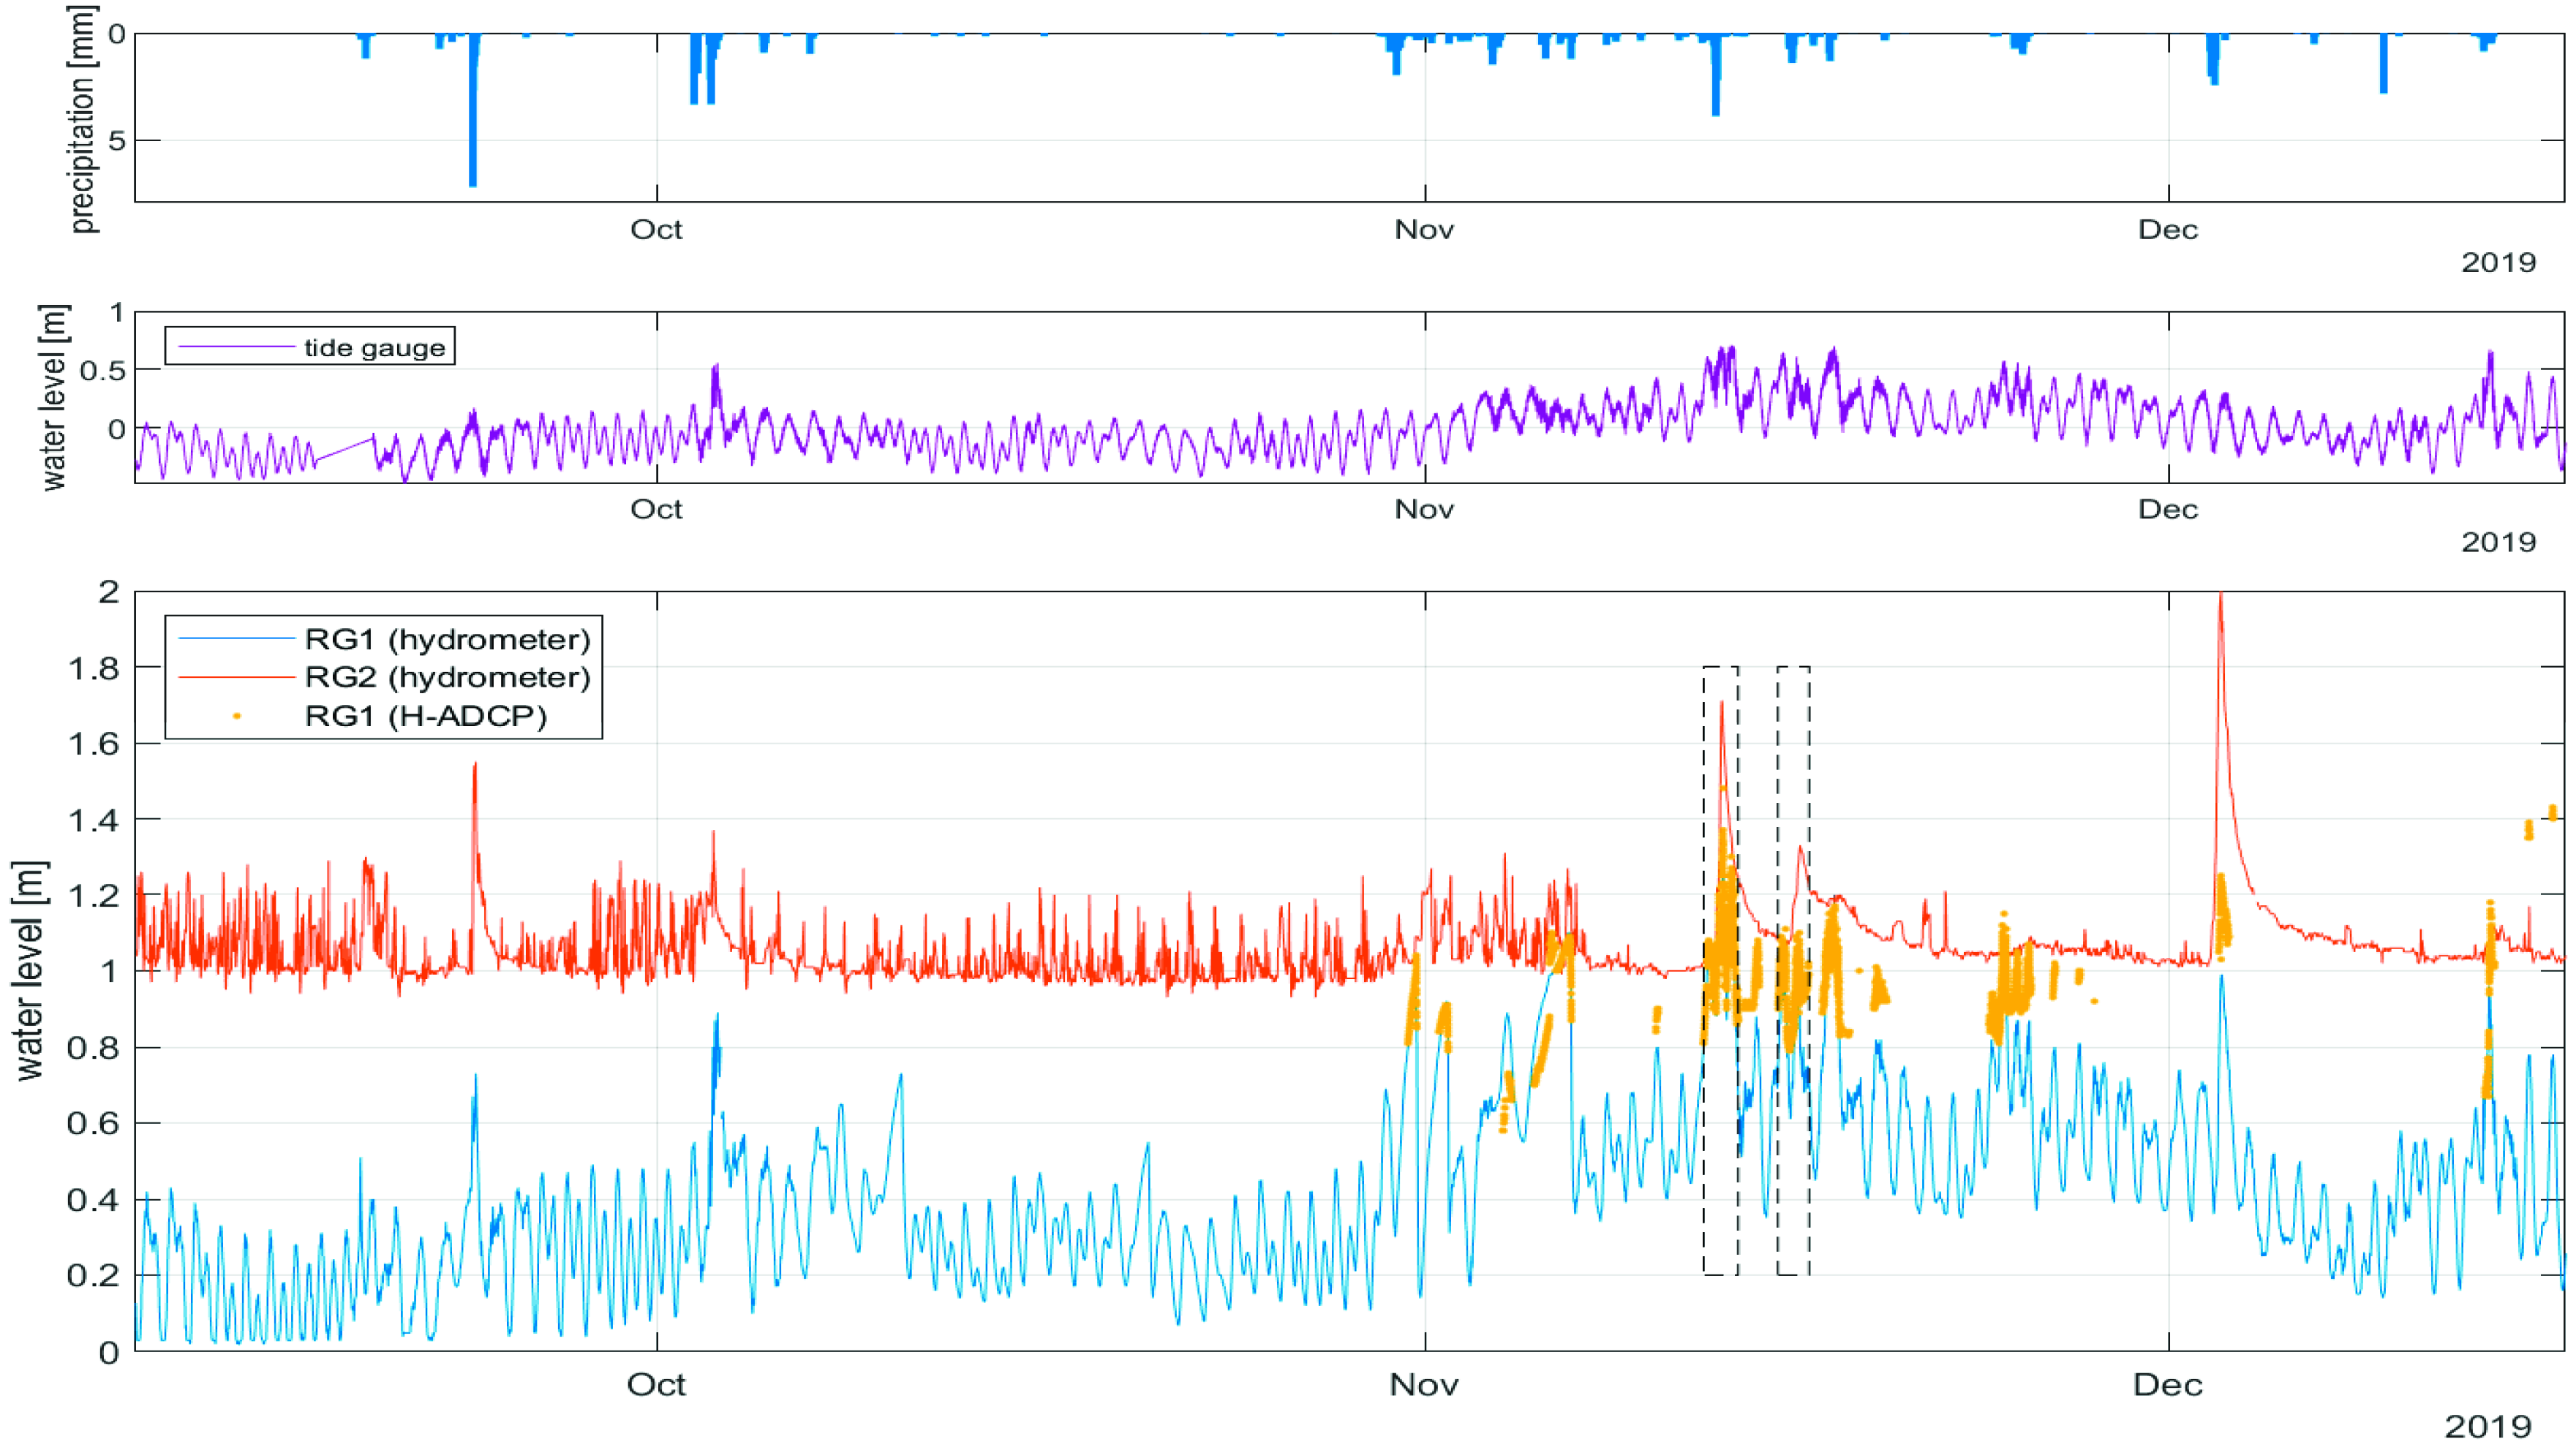Image resolution: width=2576 pixels, height=1450 pixels.
Task: Click the red line sample in legend
Action: (236, 678)
